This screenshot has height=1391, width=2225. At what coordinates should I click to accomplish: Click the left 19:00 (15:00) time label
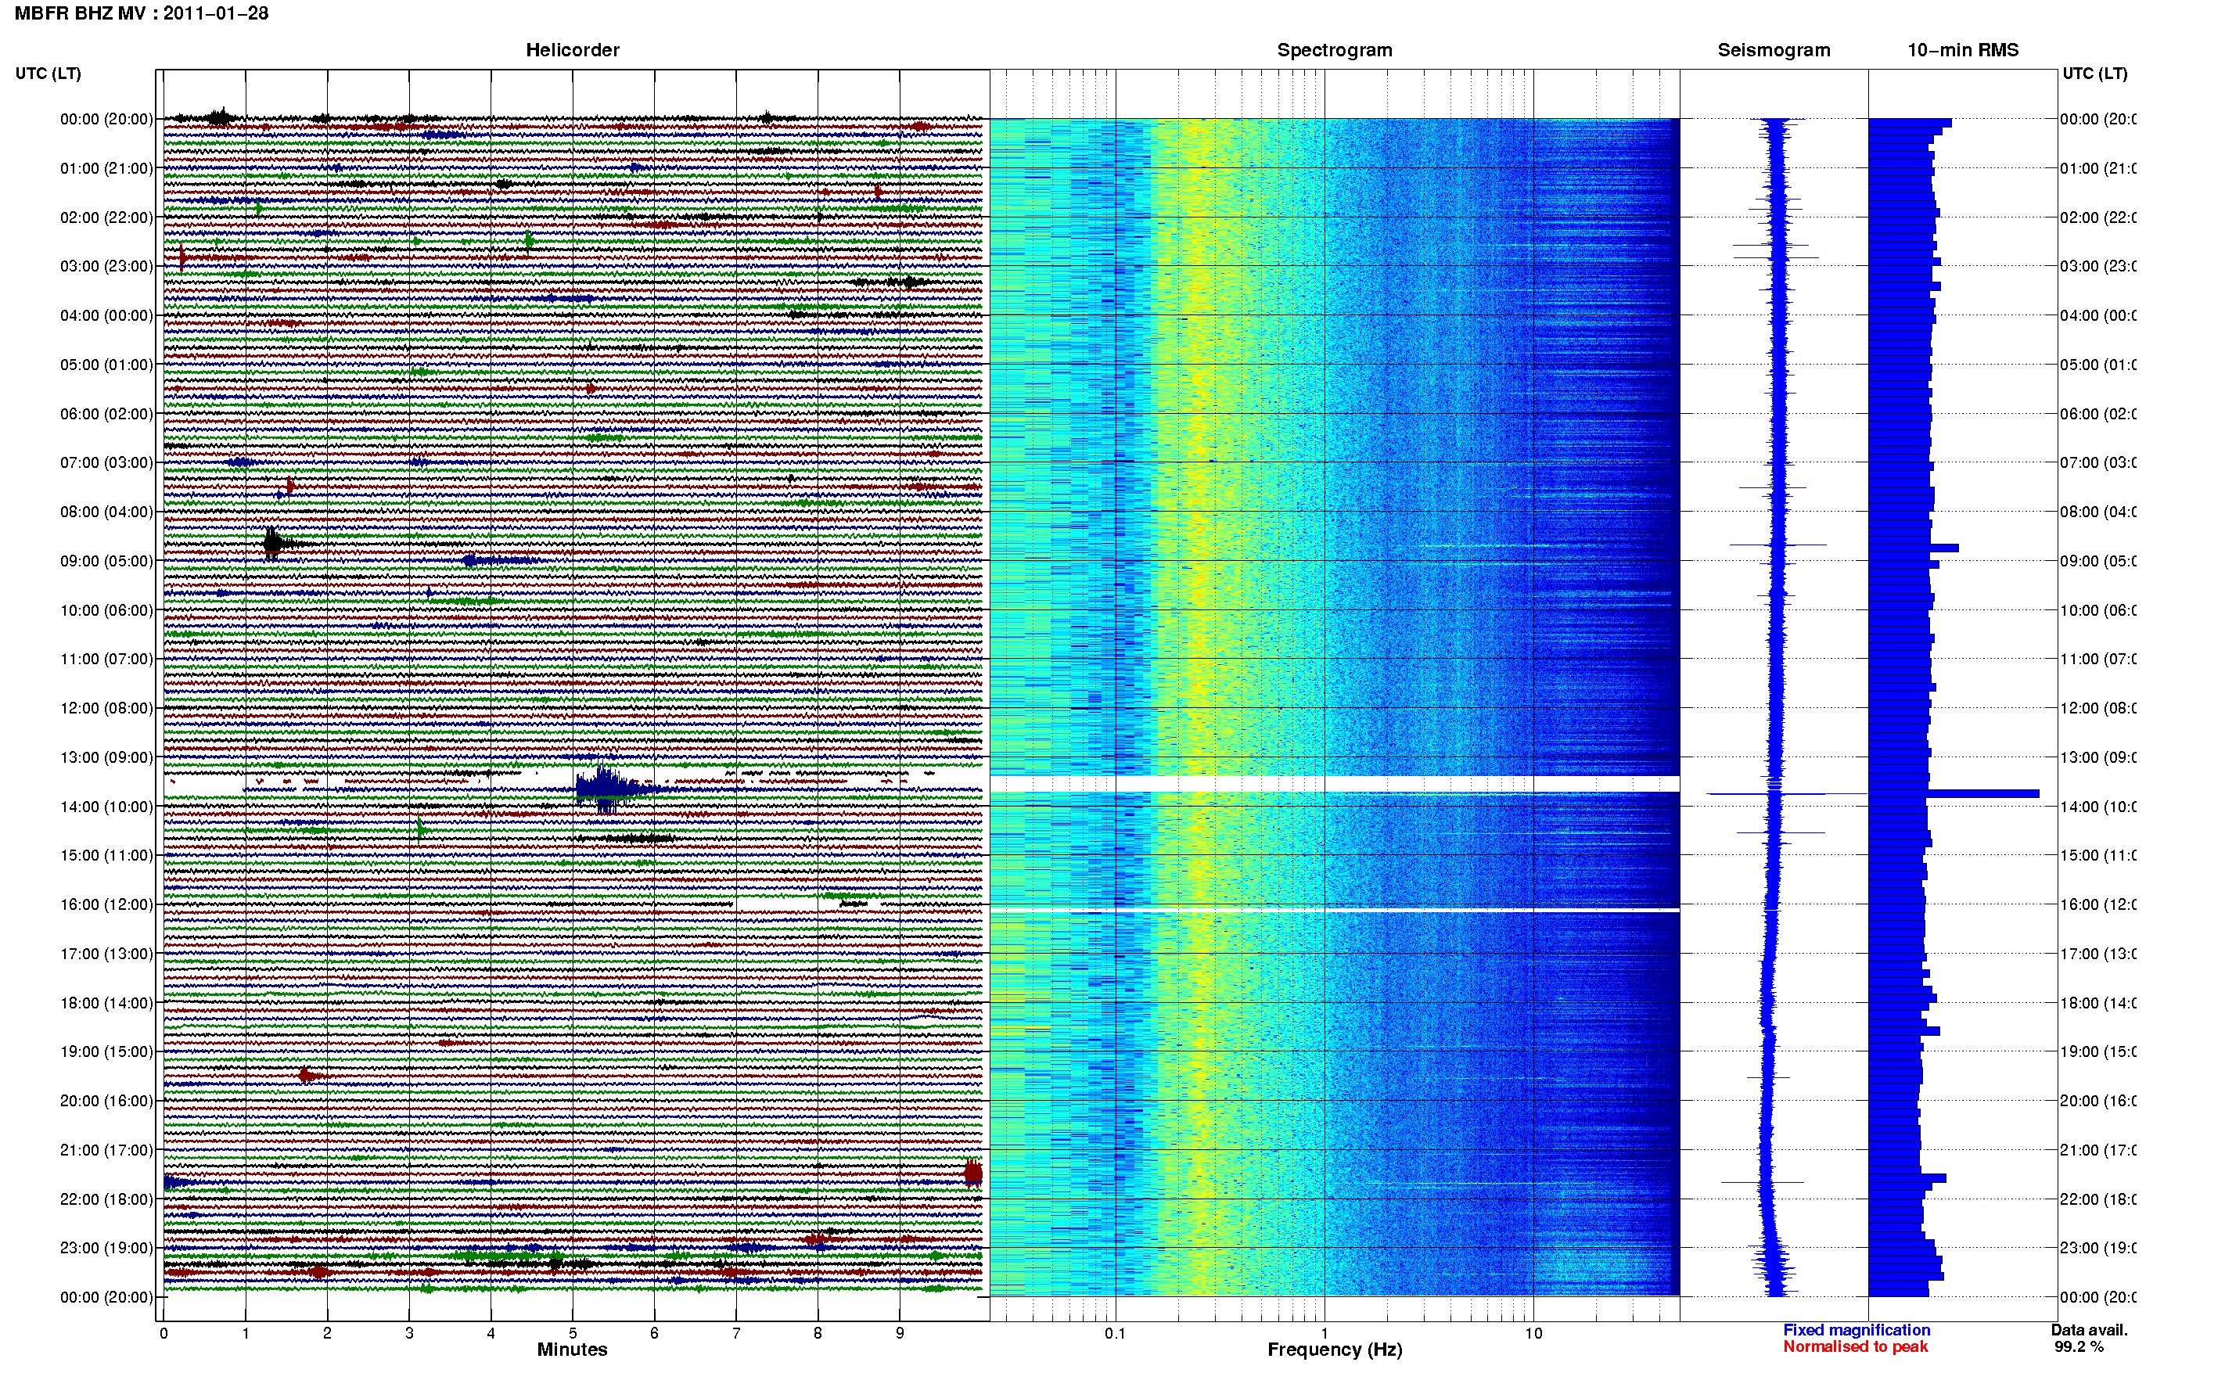(106, 1051)
